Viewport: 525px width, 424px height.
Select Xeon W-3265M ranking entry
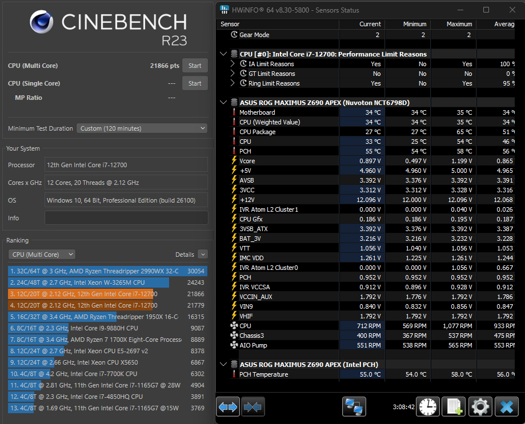[107, 282]
